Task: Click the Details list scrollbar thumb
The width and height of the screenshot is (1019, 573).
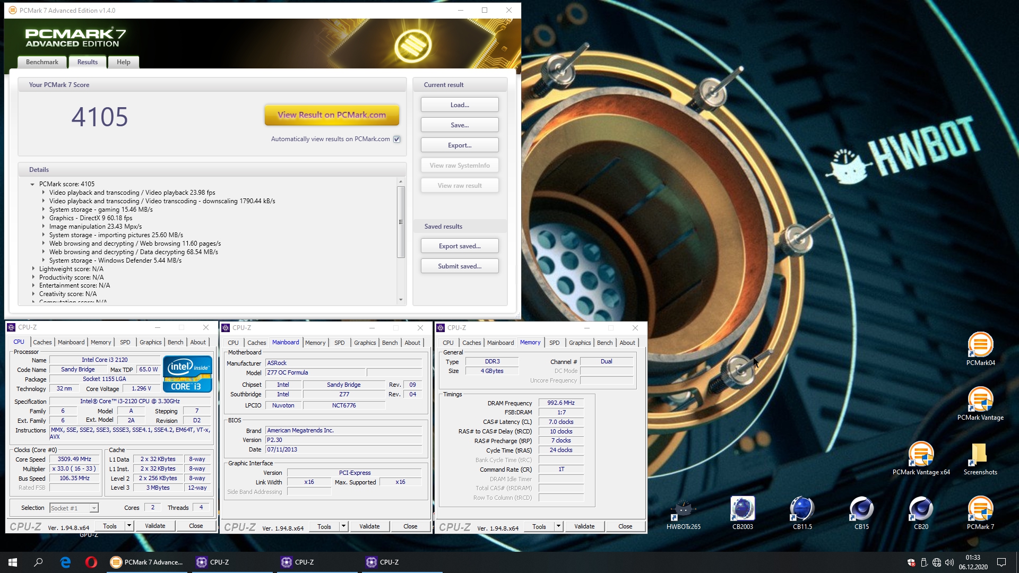Action: pos(401,222)
